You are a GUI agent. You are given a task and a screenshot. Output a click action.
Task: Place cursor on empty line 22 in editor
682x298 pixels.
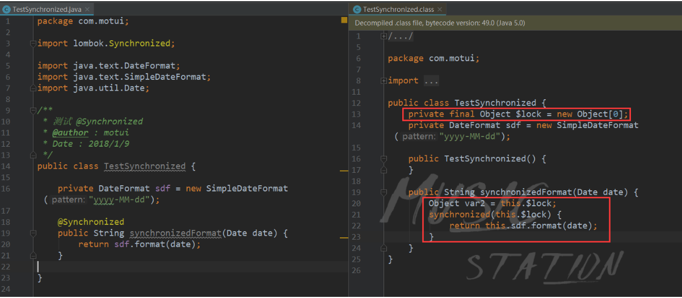pyautogui.click(x=187, y=266)
